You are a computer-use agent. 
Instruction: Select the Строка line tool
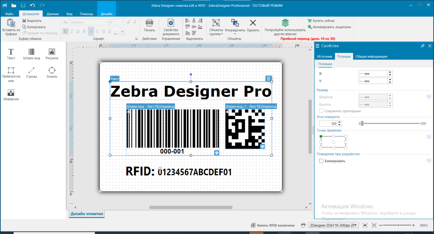pyautogui.click(x=31, y=72)
